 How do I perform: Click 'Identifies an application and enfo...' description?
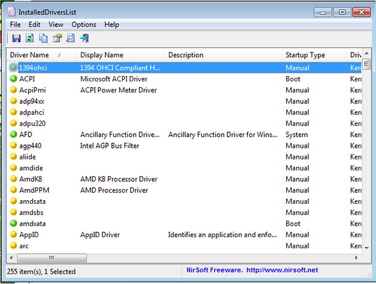222,235
